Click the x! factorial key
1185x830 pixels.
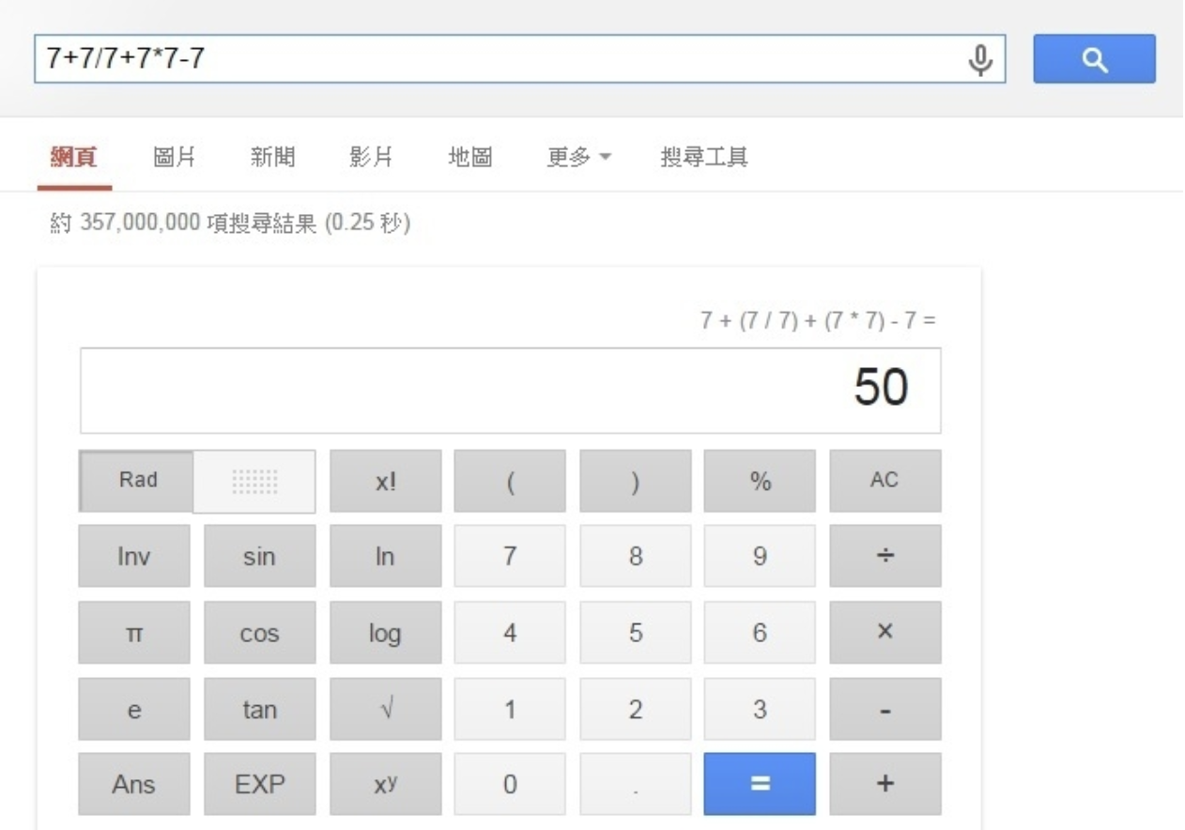385,481
